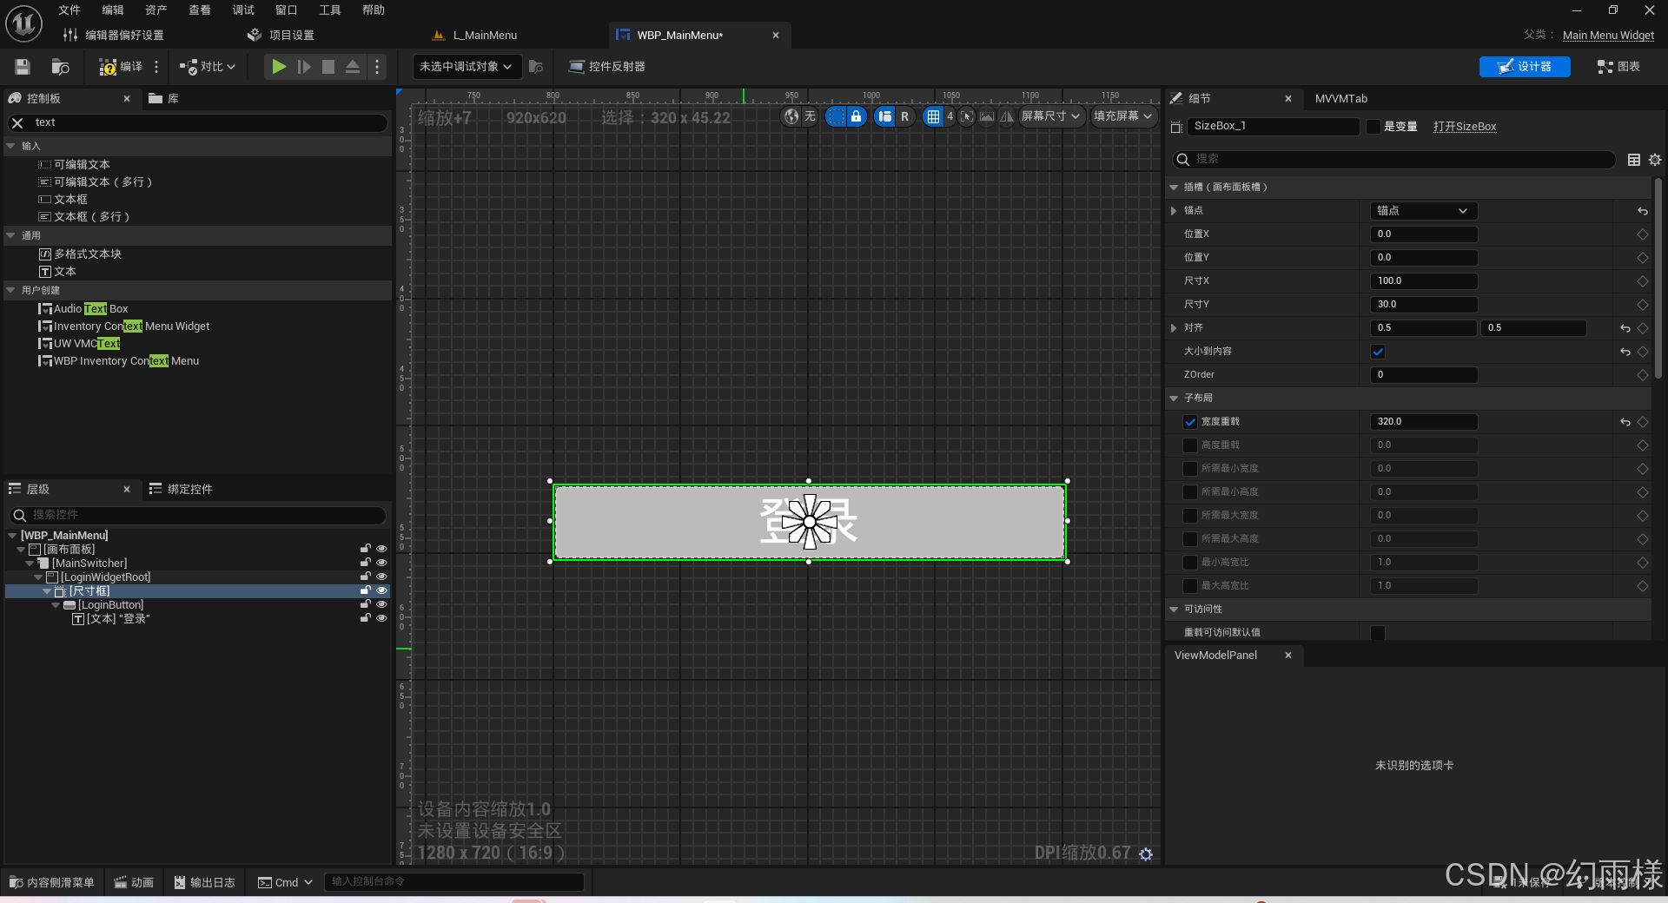
Task: Switch to MVVMTab tab
Action: [1341, 99]
